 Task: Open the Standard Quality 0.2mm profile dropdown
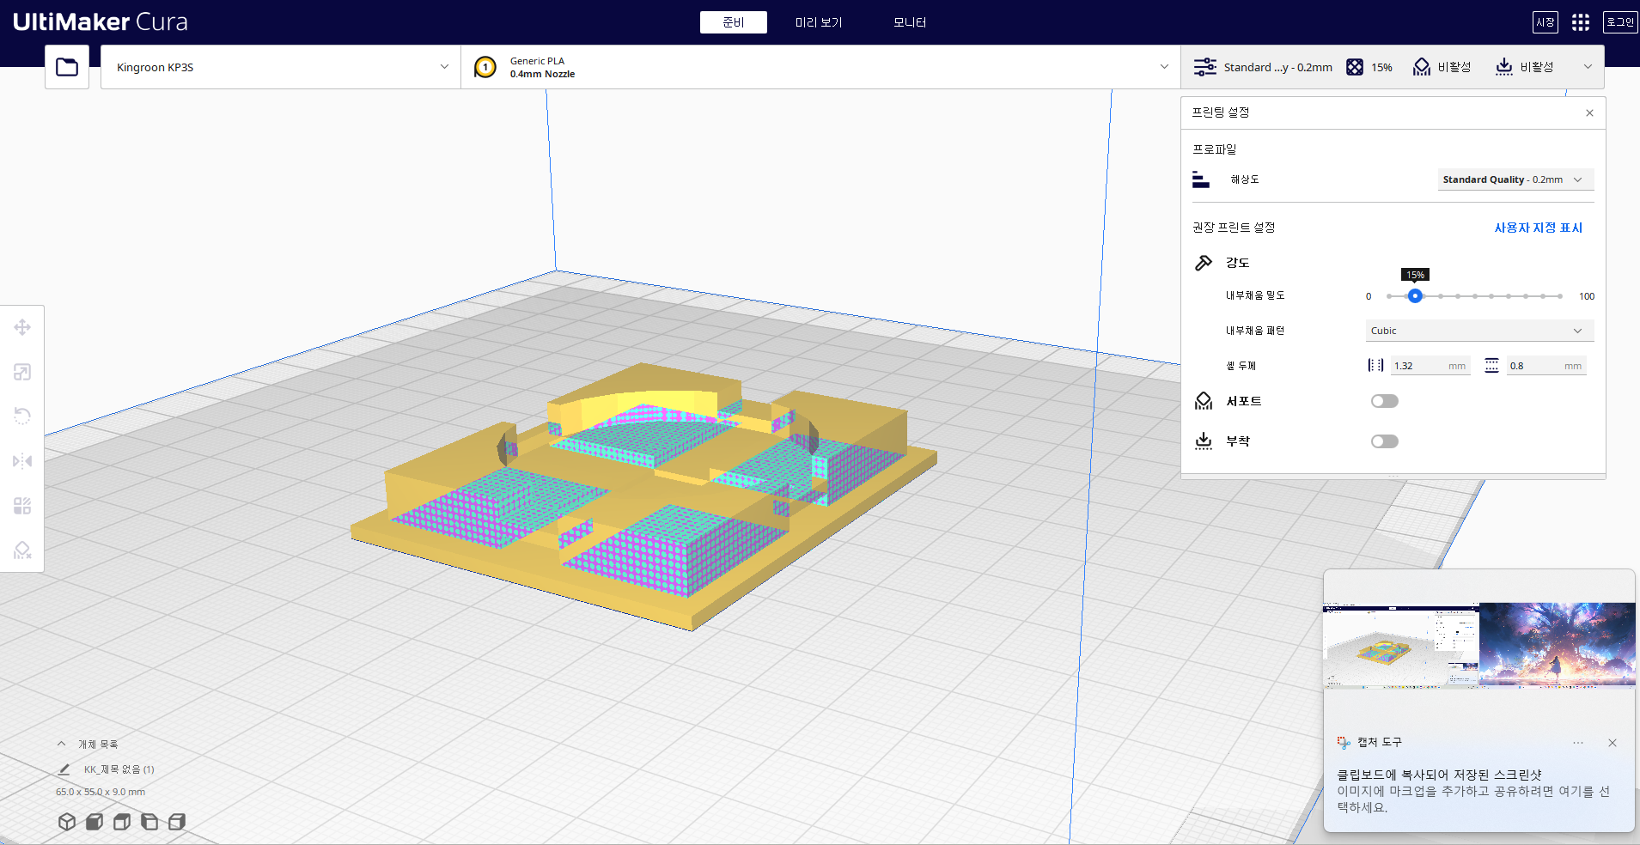[x=1515, y=179]
